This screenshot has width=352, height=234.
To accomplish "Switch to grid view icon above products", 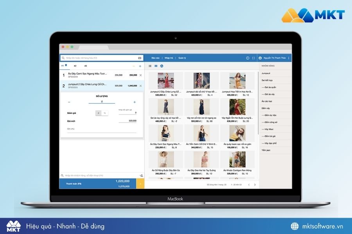I will 156,66.
